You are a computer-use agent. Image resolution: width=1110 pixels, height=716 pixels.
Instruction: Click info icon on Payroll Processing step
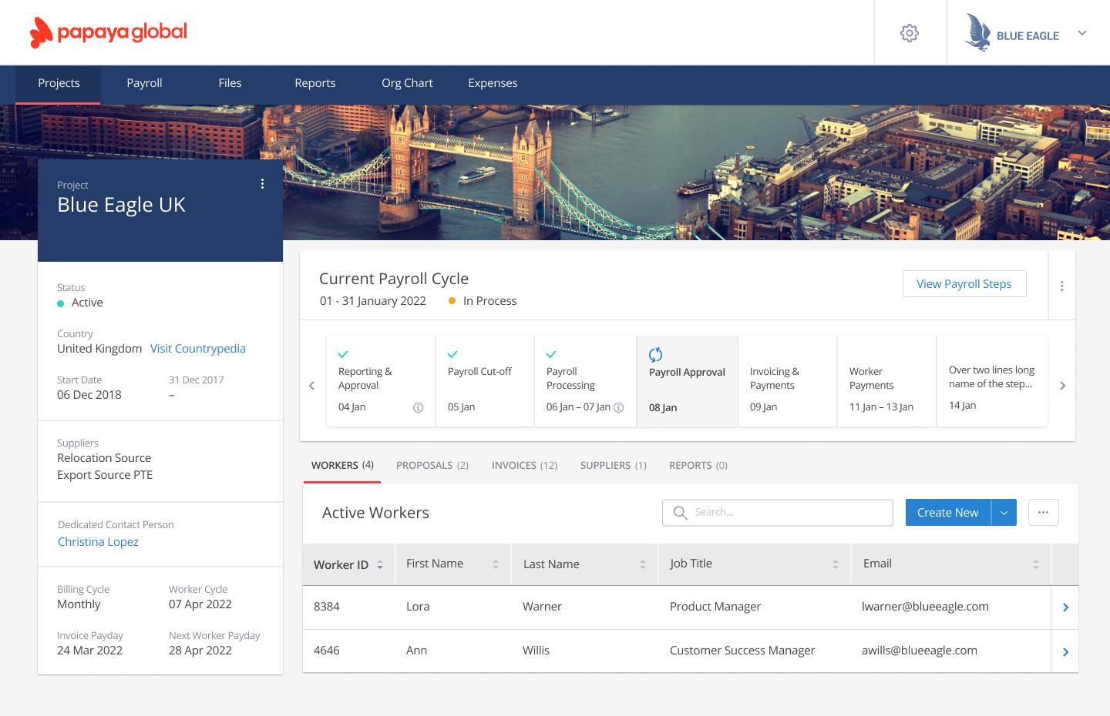point(618,407)
